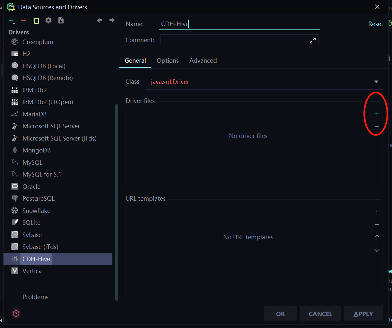Remove driver file with minus
Screen dimensions: 392x328
coord(377,126)
